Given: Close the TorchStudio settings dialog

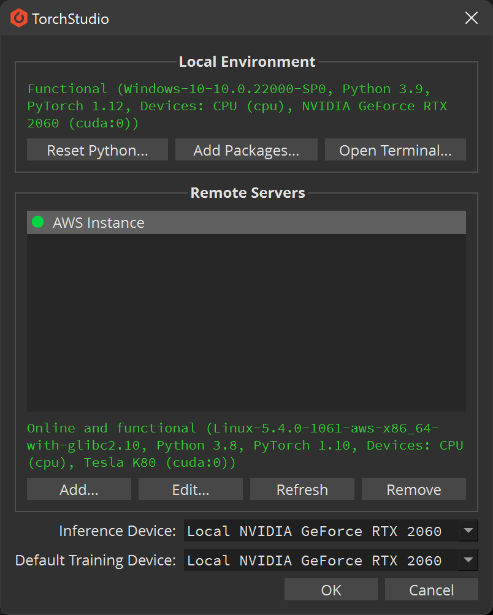Looking at the screenshot, I should pos(471,18).
